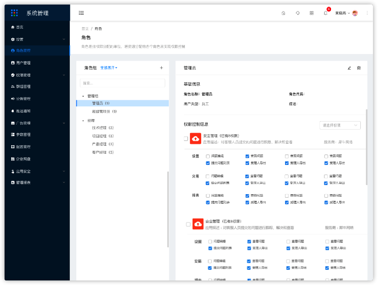Tick the lower 安全管理 select-all checkbox

click(188, 224)
